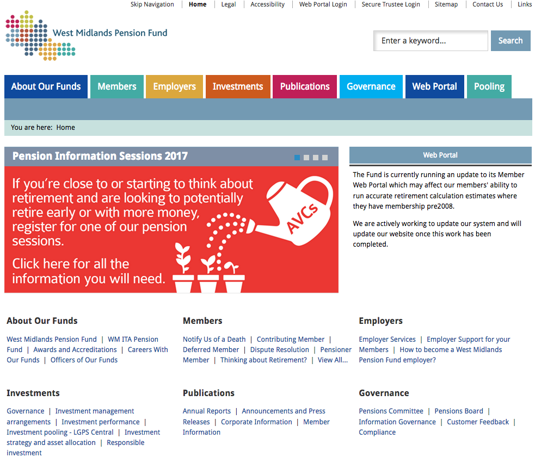Select the first carousel slide indicator
The height and width of the screenshot is (470, 535).
297,158
